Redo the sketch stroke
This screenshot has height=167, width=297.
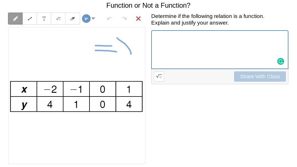124,19
